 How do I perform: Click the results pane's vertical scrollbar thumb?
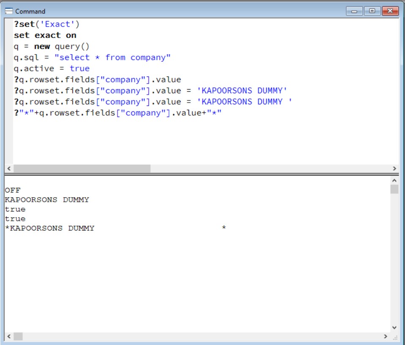tap(394, 189)
